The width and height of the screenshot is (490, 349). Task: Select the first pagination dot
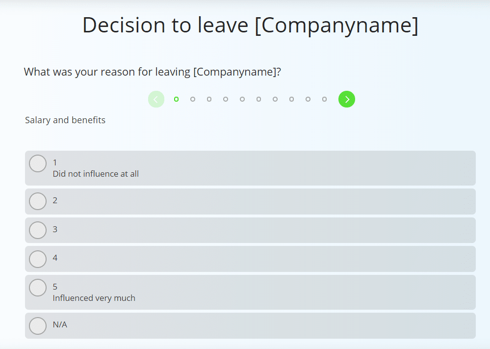click(176, 99)
